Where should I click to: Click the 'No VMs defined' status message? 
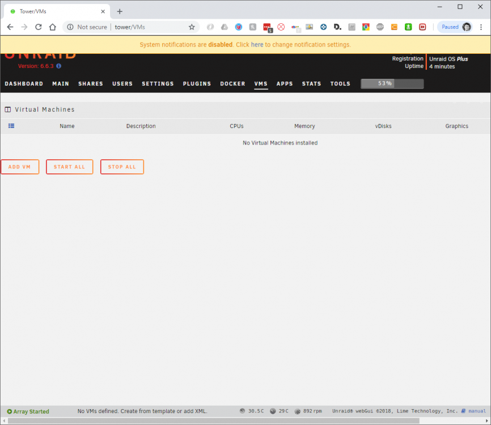pyautogui.click(x=142, y=411)
